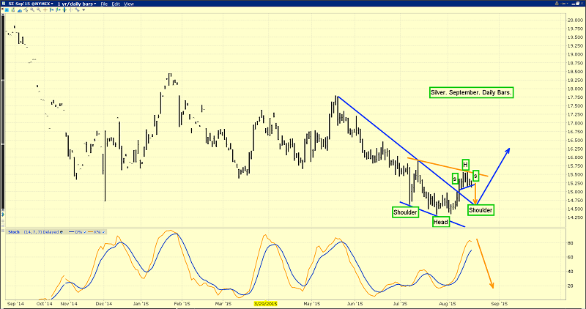Click the highlighted 3/20/2015 date marker
The image size is (586, 309).
(x=266, y=304)
